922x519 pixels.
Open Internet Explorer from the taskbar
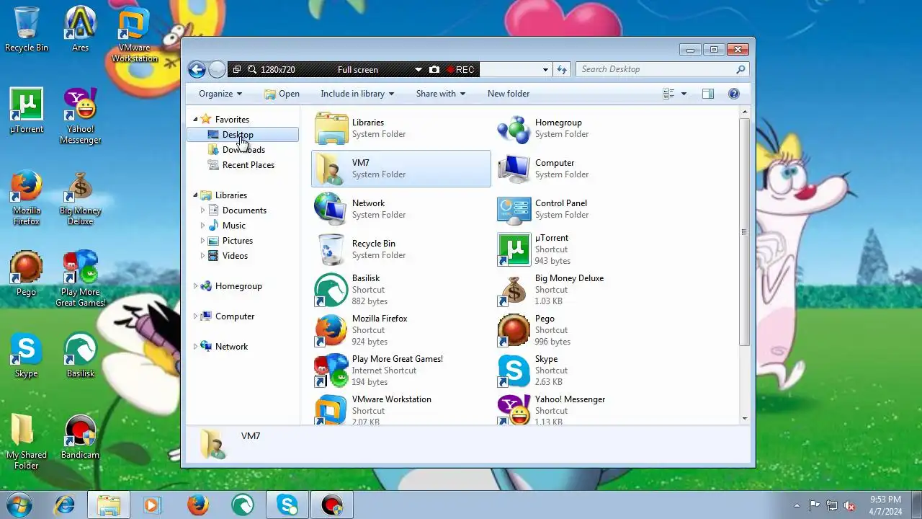point(65,505)
